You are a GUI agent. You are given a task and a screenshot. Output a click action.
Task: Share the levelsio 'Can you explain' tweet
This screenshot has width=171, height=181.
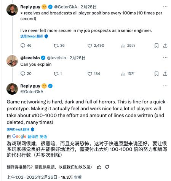click(165, 74)
